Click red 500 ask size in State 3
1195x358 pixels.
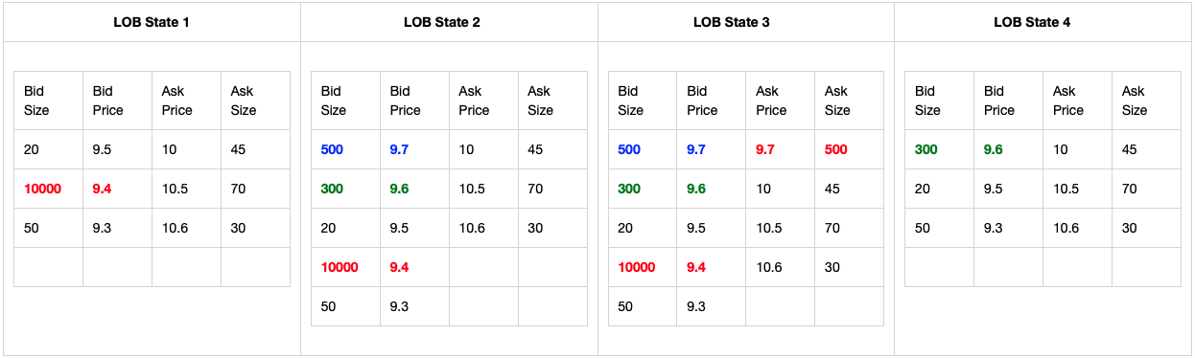click(x=837, y=149)
